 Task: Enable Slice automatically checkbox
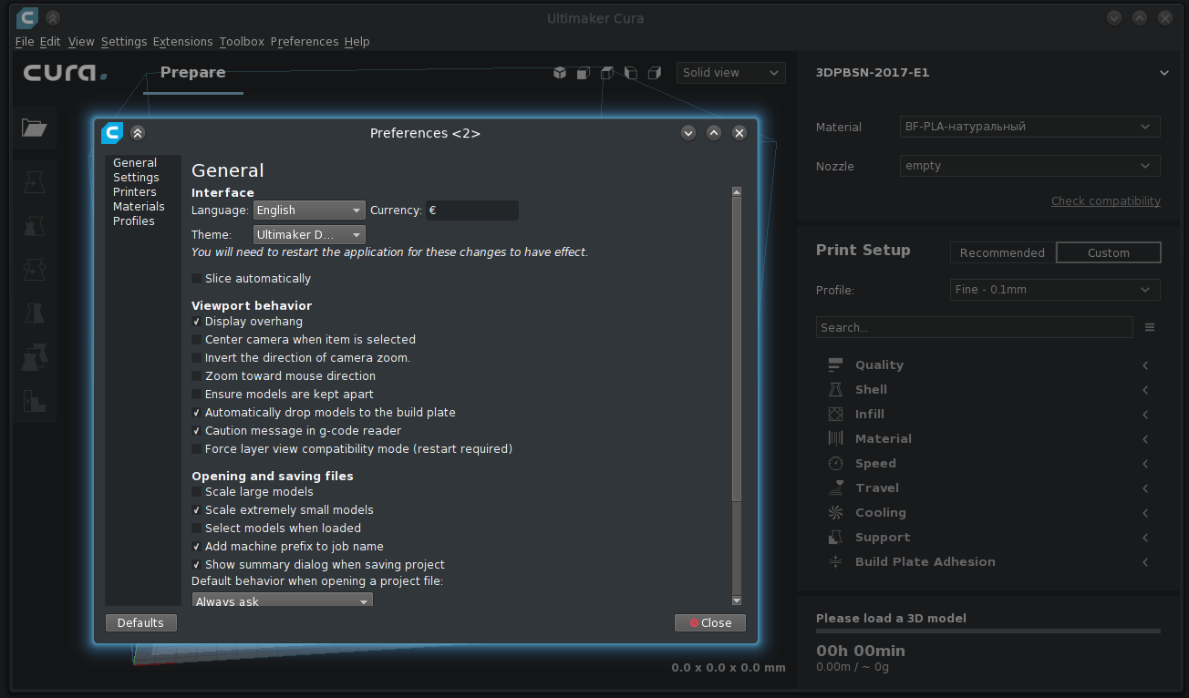point(196,279)
